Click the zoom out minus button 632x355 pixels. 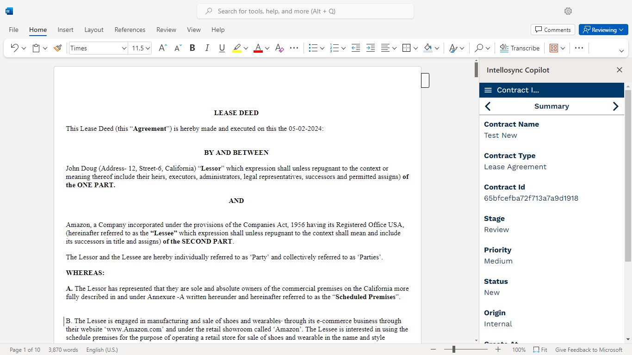(433, 350)
